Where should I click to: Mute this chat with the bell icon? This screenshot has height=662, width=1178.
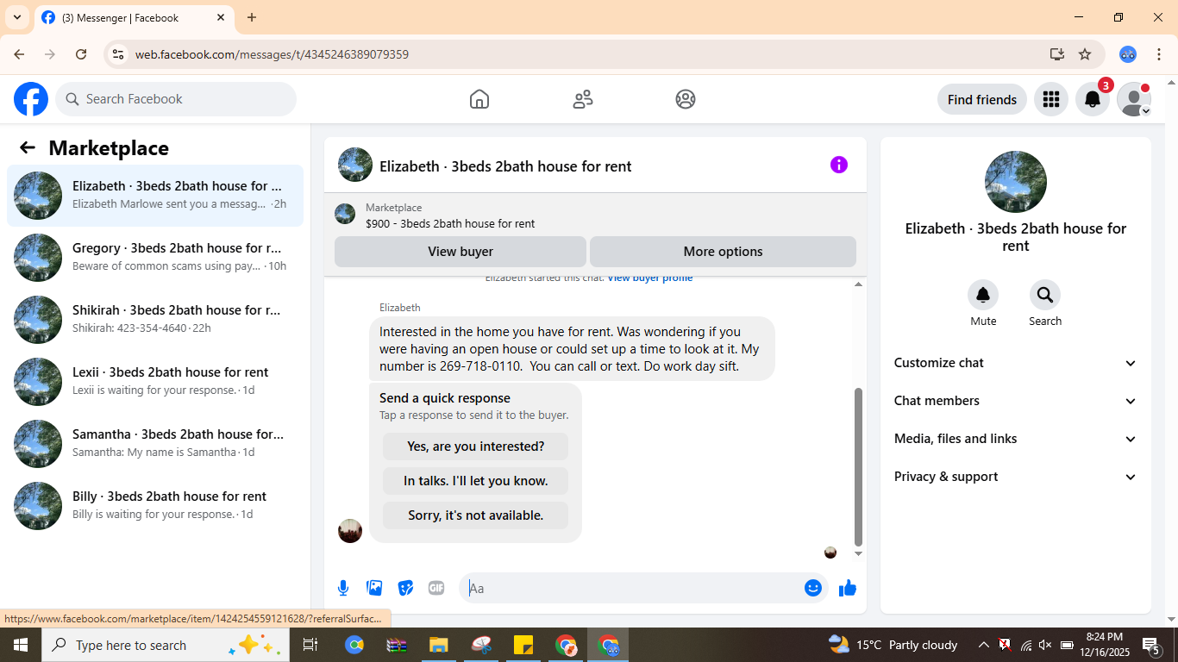[983, 296]
